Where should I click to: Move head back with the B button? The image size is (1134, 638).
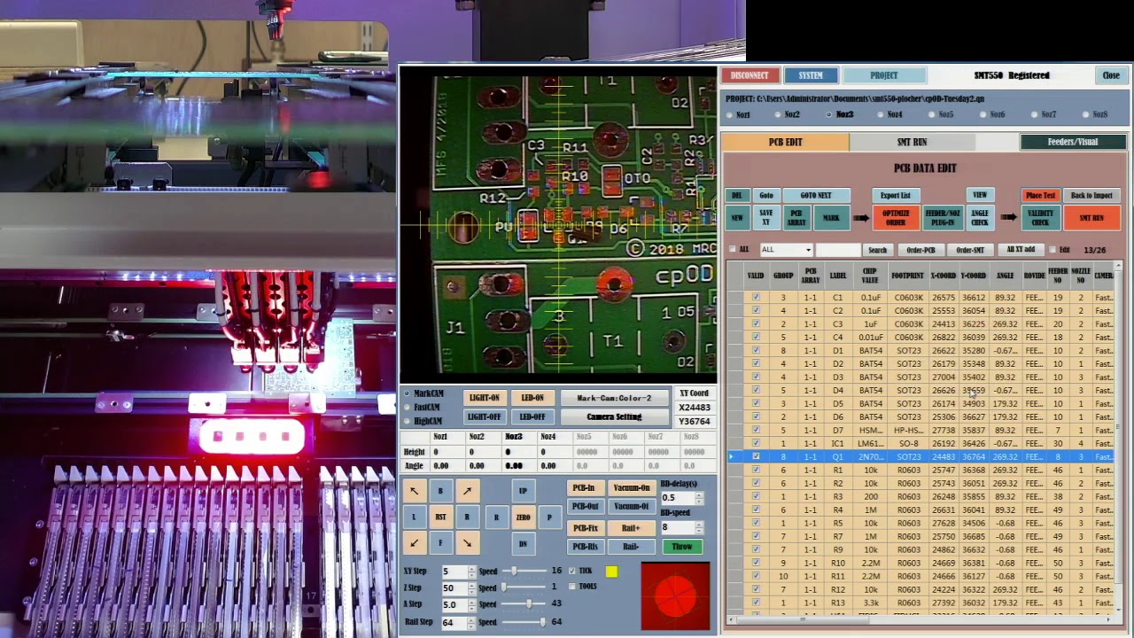pos(440,490)
